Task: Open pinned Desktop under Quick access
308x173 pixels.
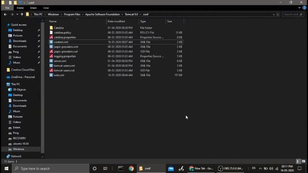Action: tap(18, 30)
